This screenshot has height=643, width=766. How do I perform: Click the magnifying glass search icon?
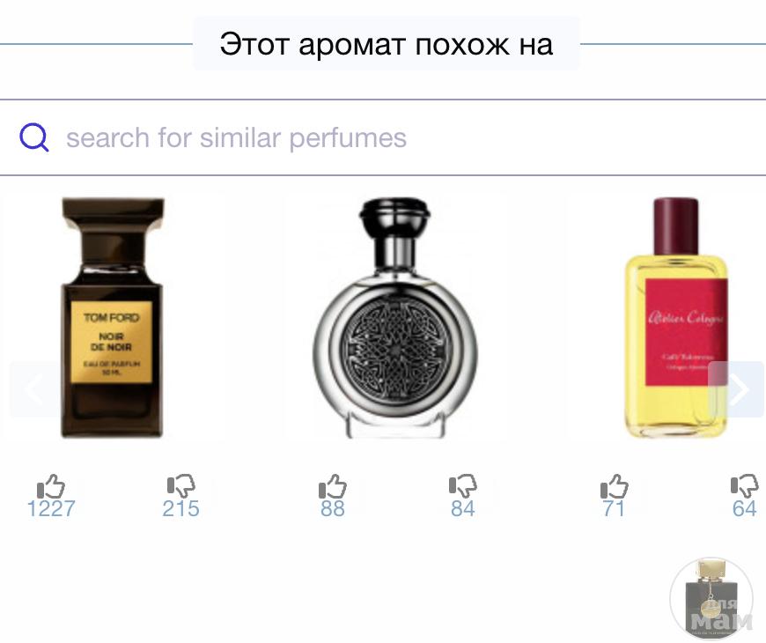point(33,137)
